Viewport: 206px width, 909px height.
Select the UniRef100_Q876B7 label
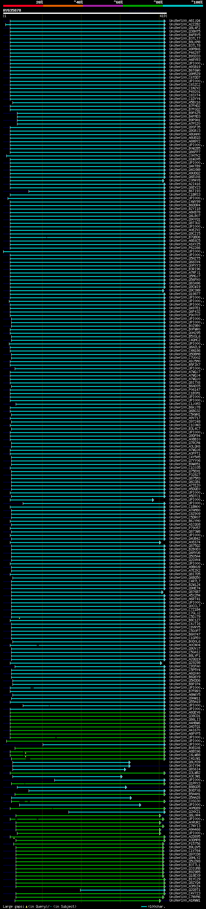(x=185, y=592)
